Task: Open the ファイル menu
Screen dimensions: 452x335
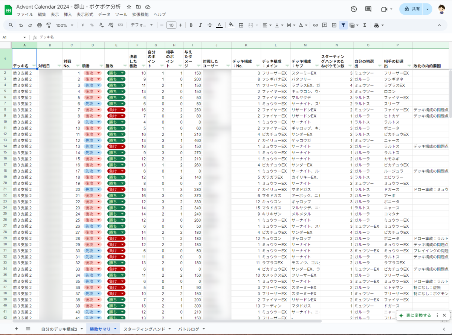Action: pyautogui.click(x=24, y=14)
